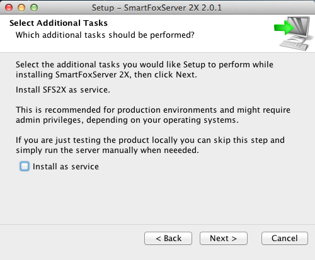Close the setup window with red button
Viewport: 315px width, 260px height.
[9, 8]
